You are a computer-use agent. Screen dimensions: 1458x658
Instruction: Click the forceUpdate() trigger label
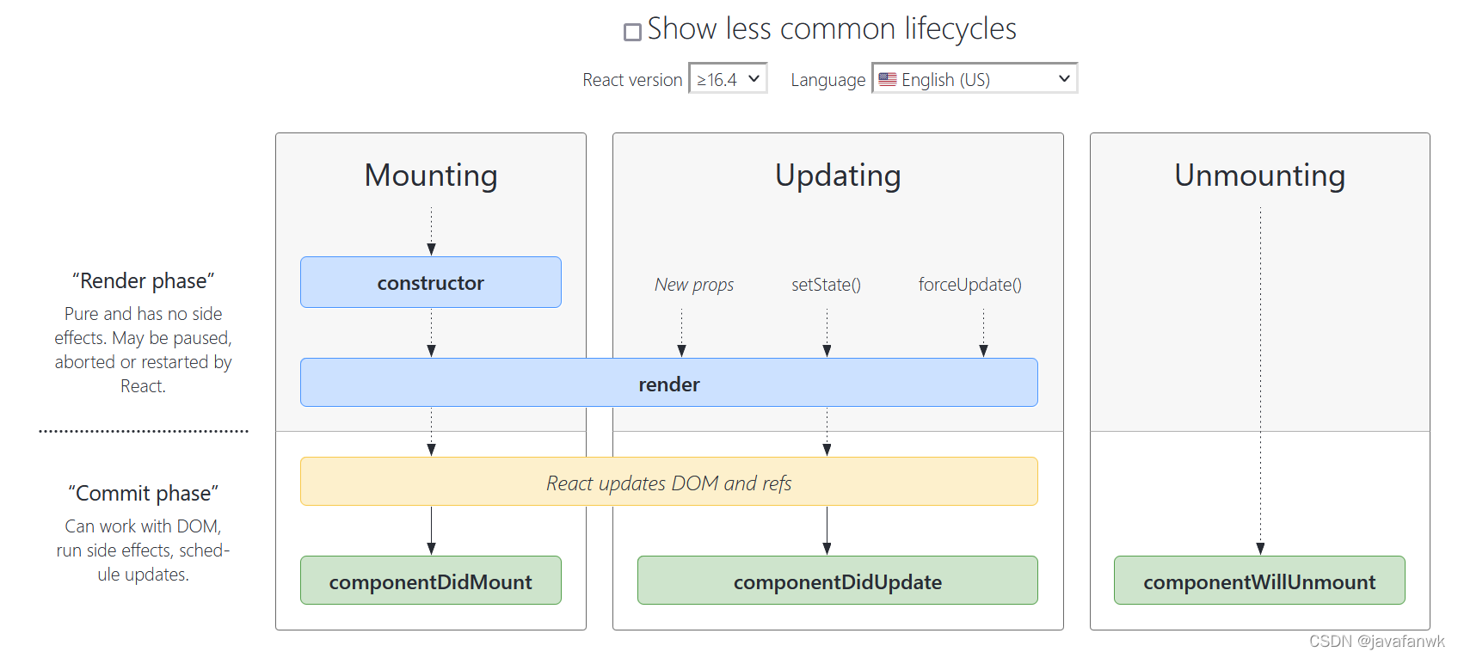pyautogui.click(x=969, y=284)
